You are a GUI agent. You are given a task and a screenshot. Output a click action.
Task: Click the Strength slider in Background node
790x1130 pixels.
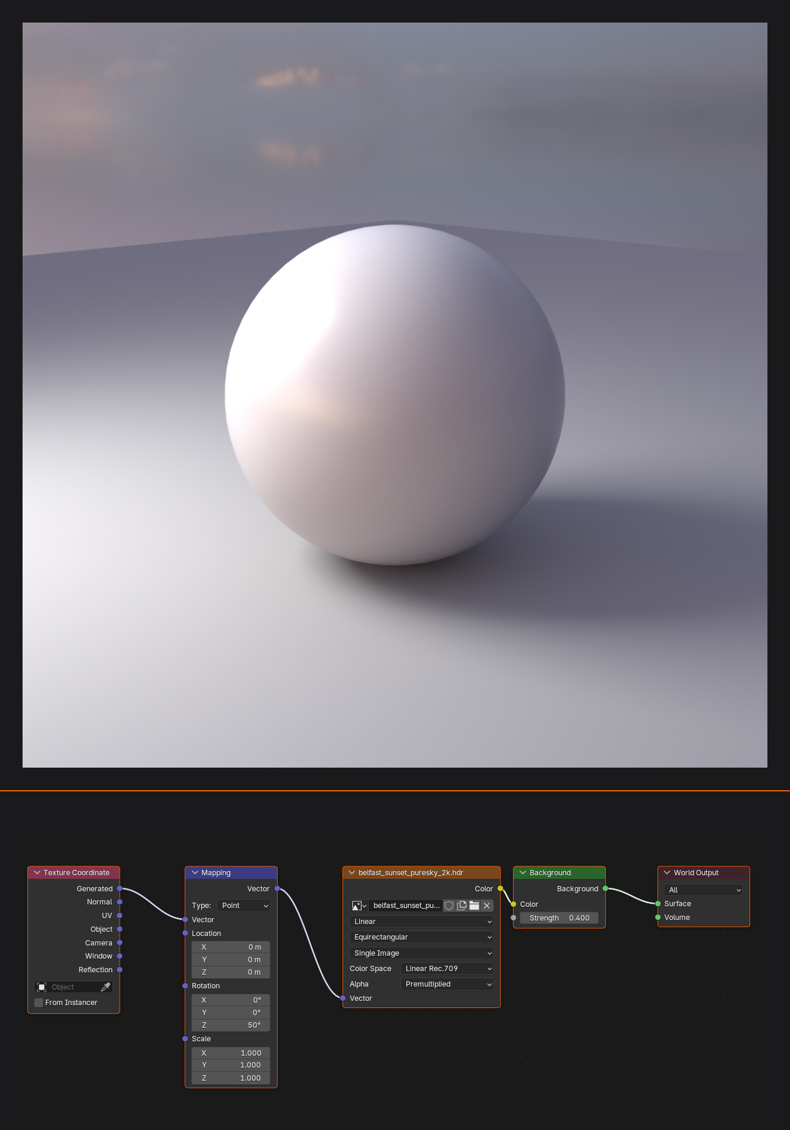pos(559,918)
